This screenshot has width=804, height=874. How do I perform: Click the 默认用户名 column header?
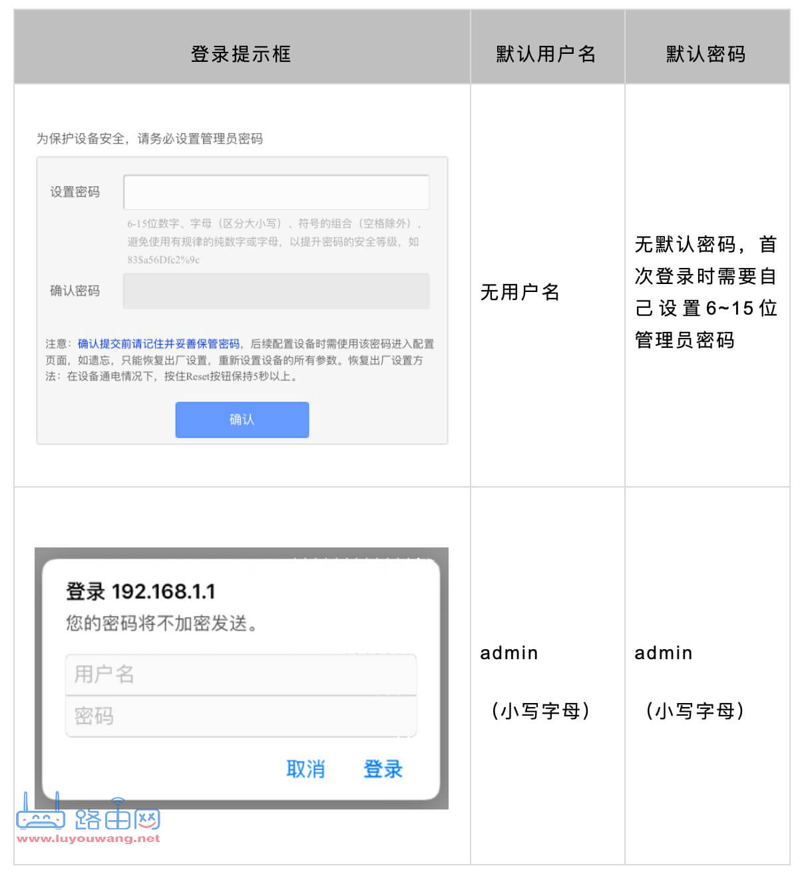[x=546, y=53]
